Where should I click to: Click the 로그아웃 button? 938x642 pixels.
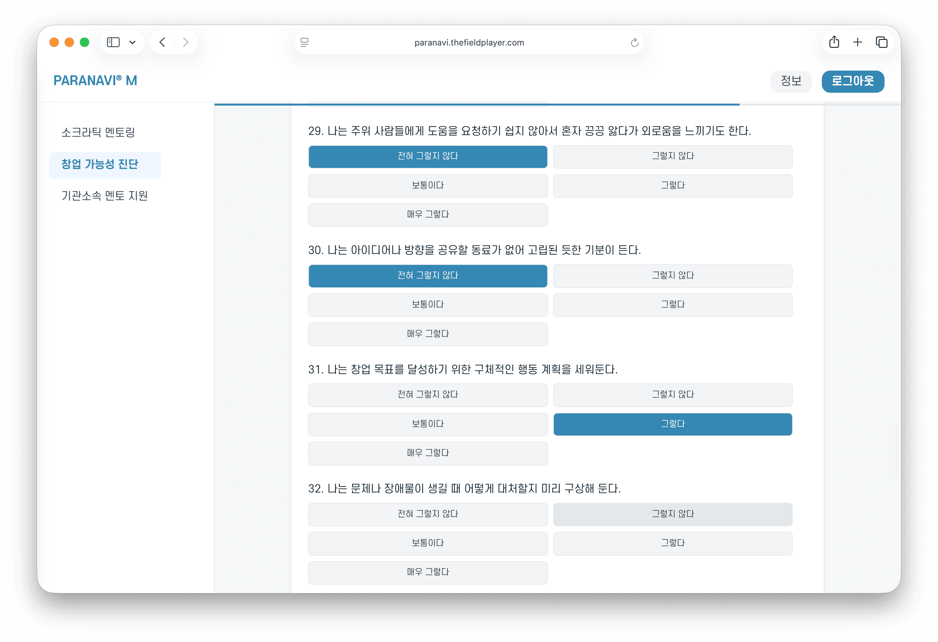853,81
